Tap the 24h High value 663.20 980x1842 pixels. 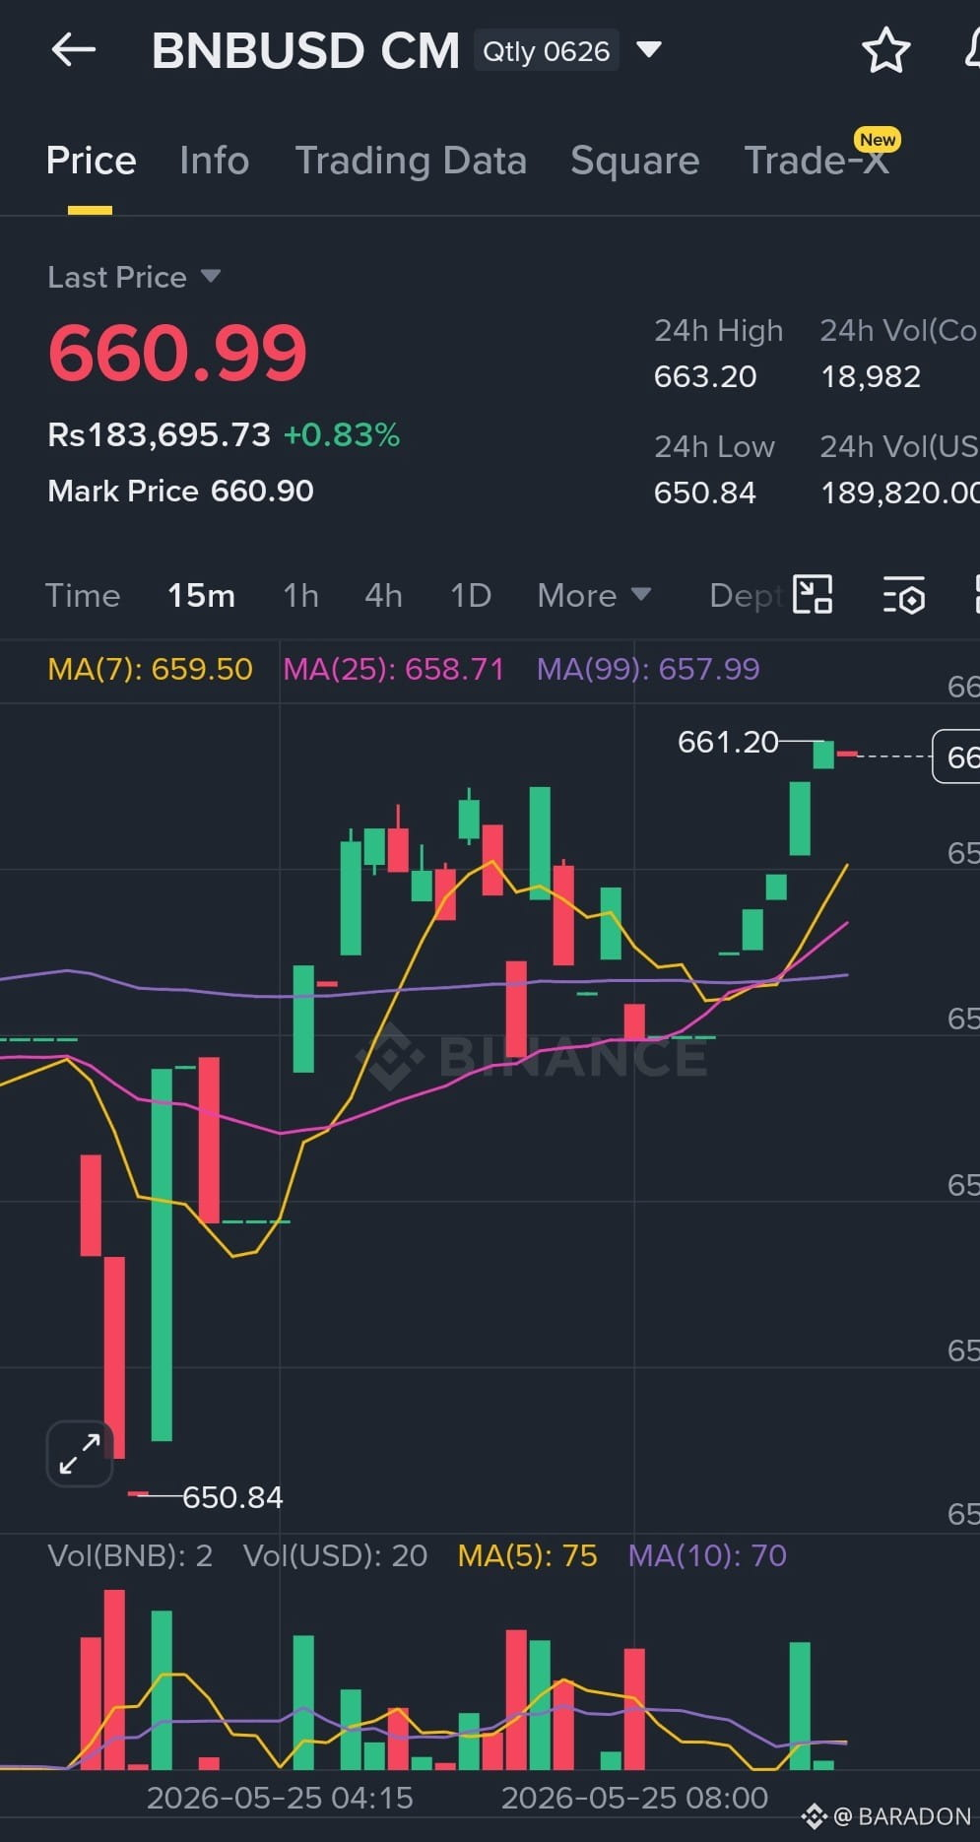pyautogui.click(x=705, y=376)
